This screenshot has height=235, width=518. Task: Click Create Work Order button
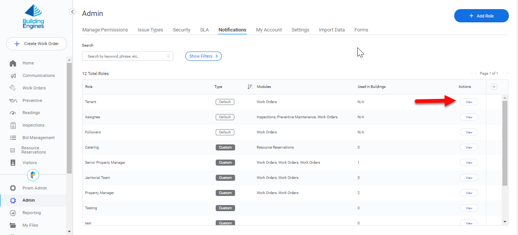point(36,44)
